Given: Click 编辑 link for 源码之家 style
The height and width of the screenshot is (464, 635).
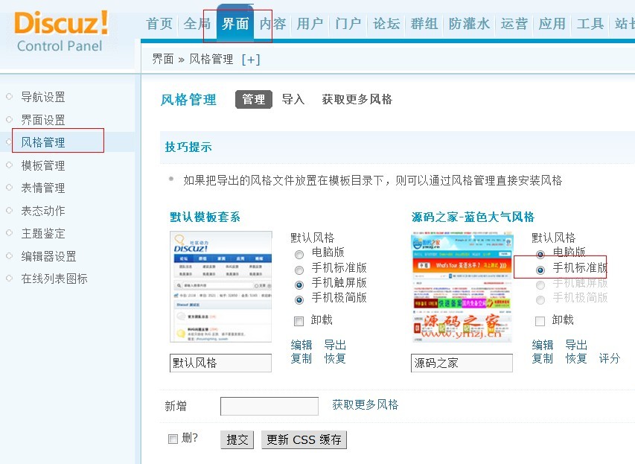Looking at the screenshot, I should (543, 345).
